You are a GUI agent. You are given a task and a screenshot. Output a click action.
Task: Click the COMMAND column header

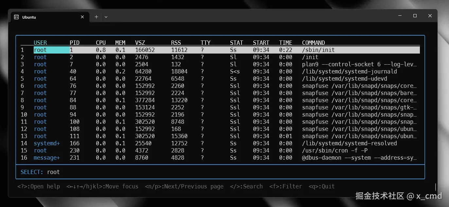pyautogui.click(x=314, y=43)
